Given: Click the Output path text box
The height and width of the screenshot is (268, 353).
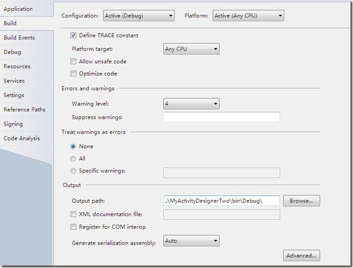Looking at the screenshot, I should coord(222,201).
